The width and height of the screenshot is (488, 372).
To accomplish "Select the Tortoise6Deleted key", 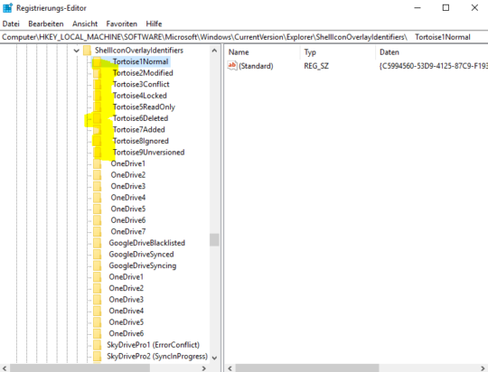I will click(140, 118).
